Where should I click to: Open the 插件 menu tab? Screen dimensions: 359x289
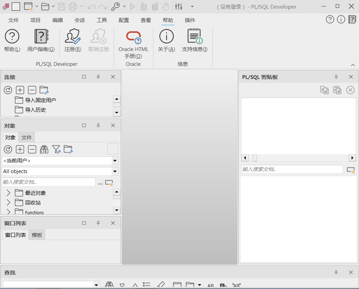[190, 20]
